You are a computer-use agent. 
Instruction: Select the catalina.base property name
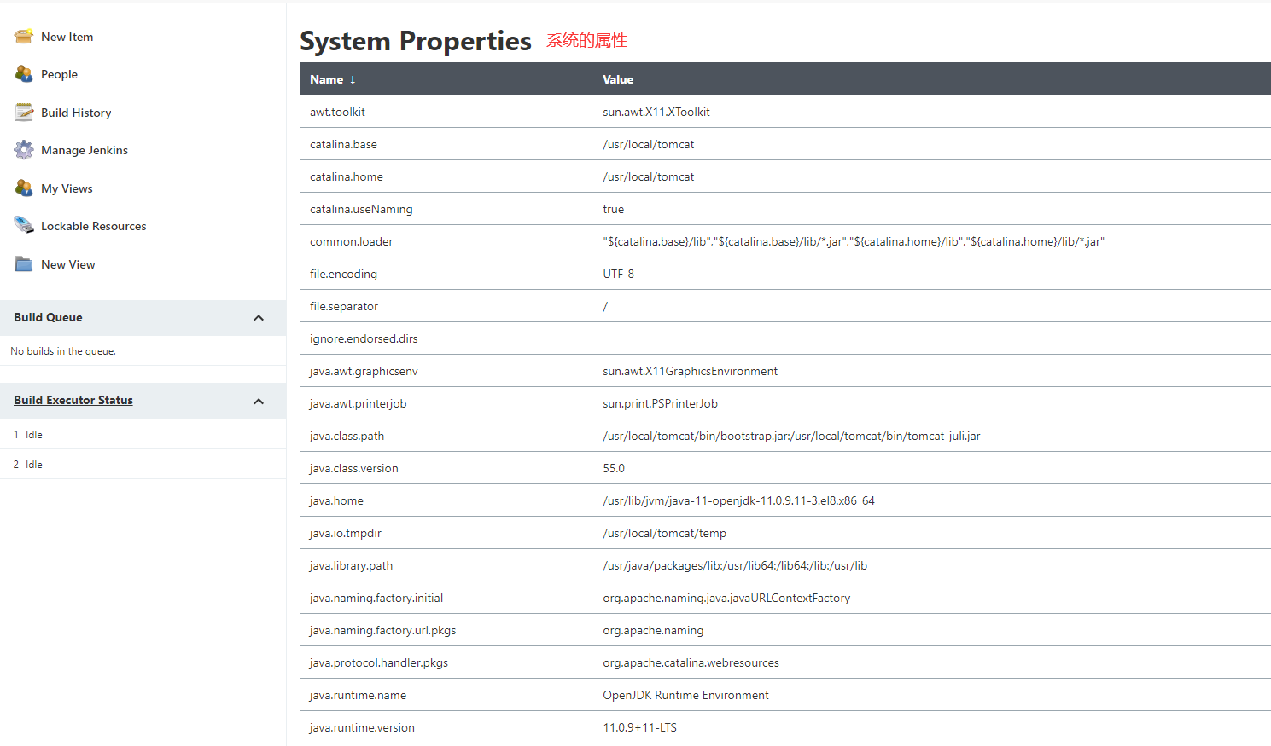click(x=343, y=144)
